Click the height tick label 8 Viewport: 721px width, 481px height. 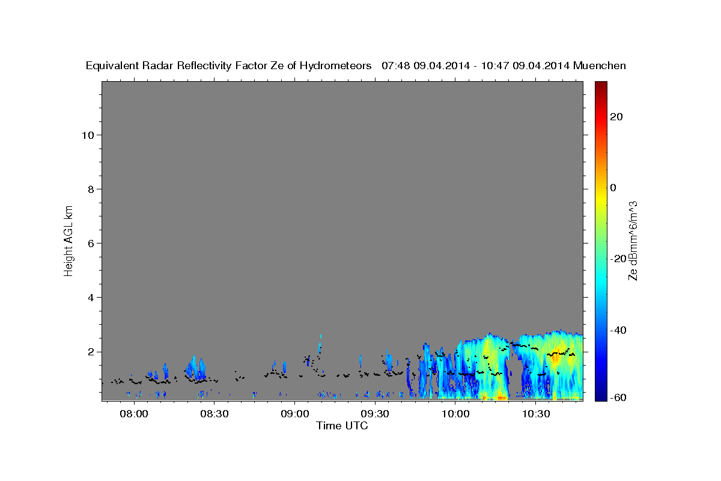point(90,189)
